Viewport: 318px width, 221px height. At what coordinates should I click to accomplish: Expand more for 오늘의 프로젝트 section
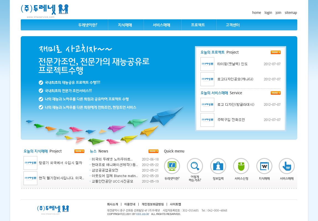click(275, 52)
